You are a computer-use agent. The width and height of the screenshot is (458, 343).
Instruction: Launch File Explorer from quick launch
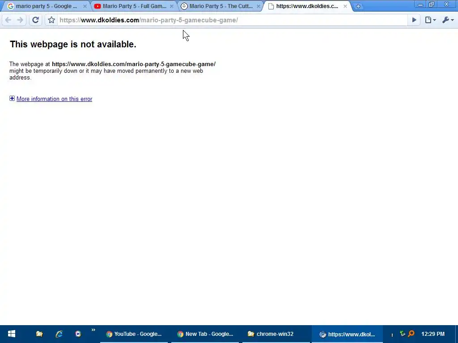coord(39,334)
